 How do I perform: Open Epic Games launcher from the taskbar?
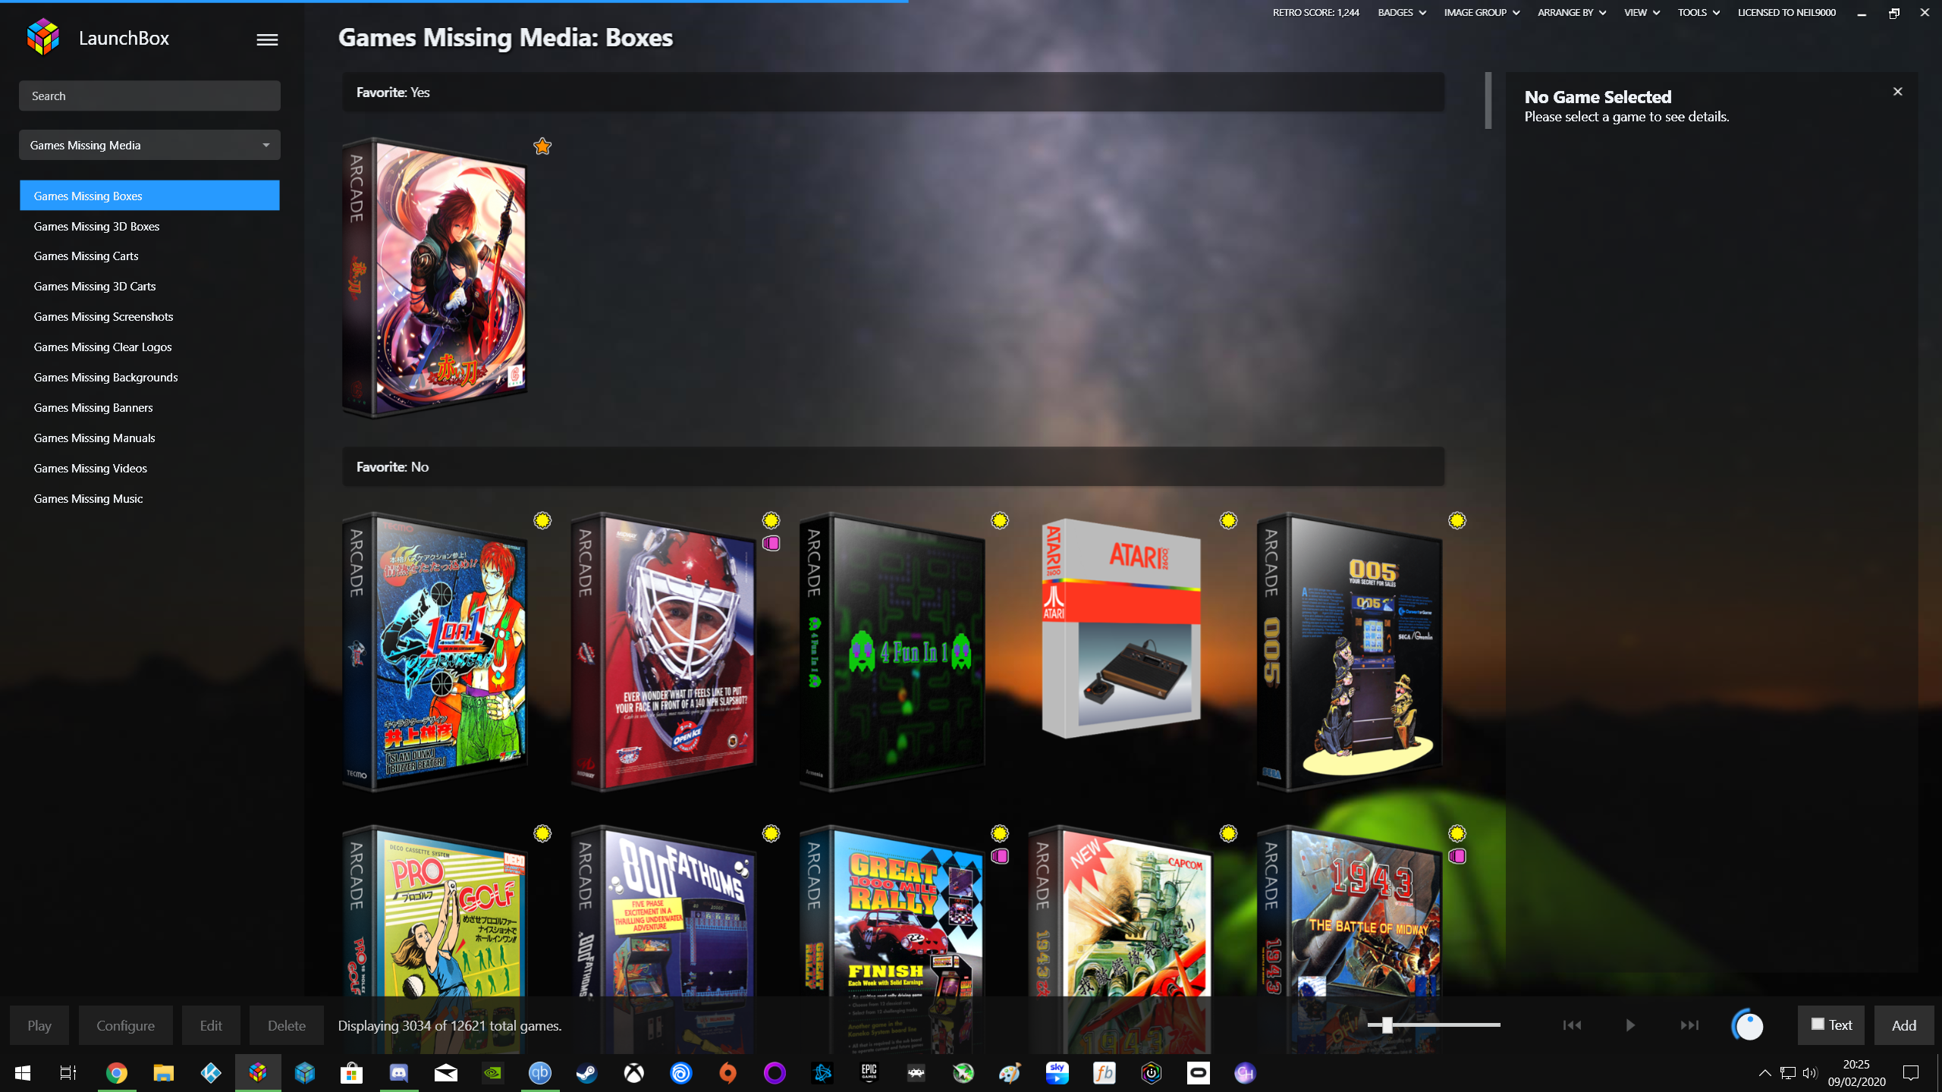pos(869,1073)
